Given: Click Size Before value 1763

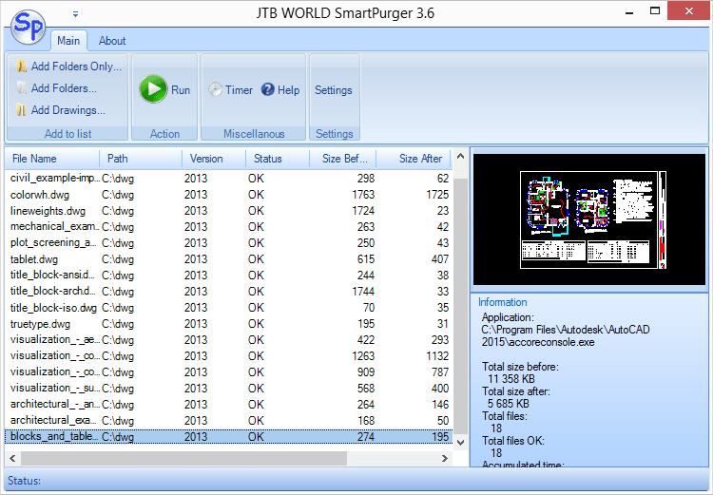Looking at the screenshot, I should (x=363, y=195).
